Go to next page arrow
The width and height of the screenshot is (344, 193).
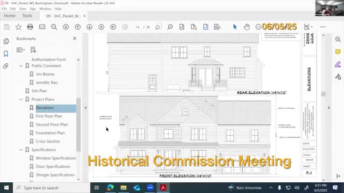pyautogui.click(x=89, y=27)
